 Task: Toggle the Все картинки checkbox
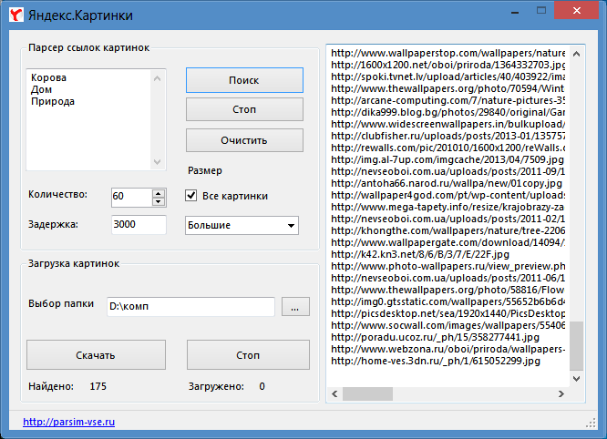point(191,195)
